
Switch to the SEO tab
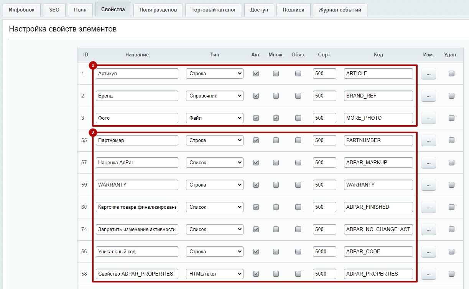point(54,10)
